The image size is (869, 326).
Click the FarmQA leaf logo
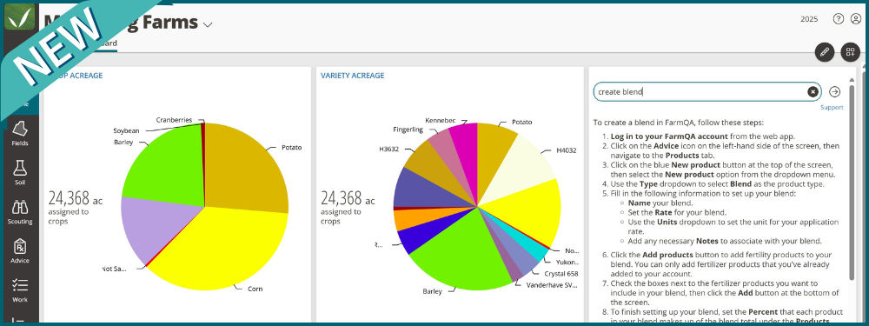point(19,17)
